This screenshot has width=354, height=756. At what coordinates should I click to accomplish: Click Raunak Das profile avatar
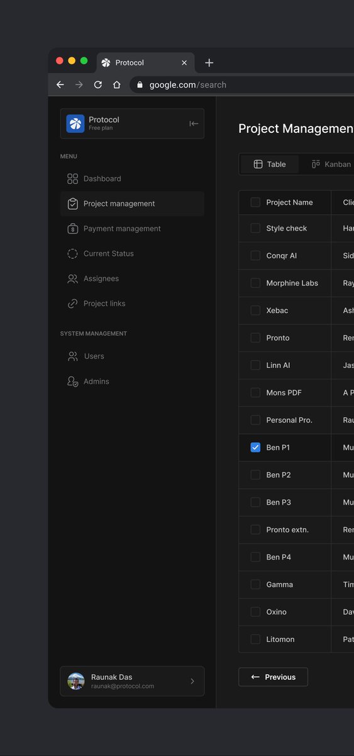click(76, 681)
